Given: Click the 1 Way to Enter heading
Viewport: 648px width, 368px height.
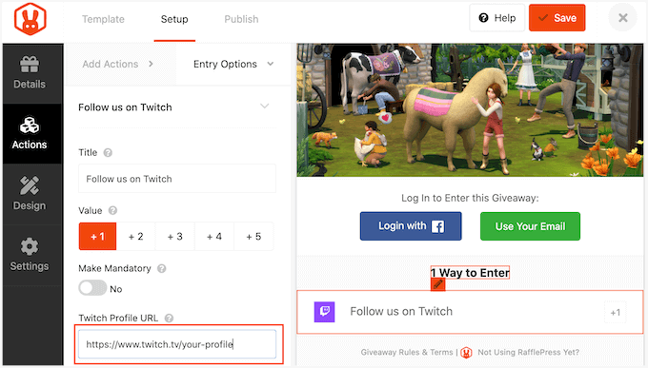Looking at the screenshot, I should pos(470,273).
